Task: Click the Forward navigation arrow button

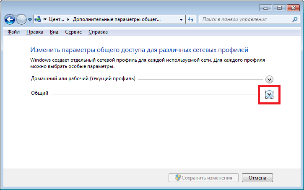Action: pos(21,19)
